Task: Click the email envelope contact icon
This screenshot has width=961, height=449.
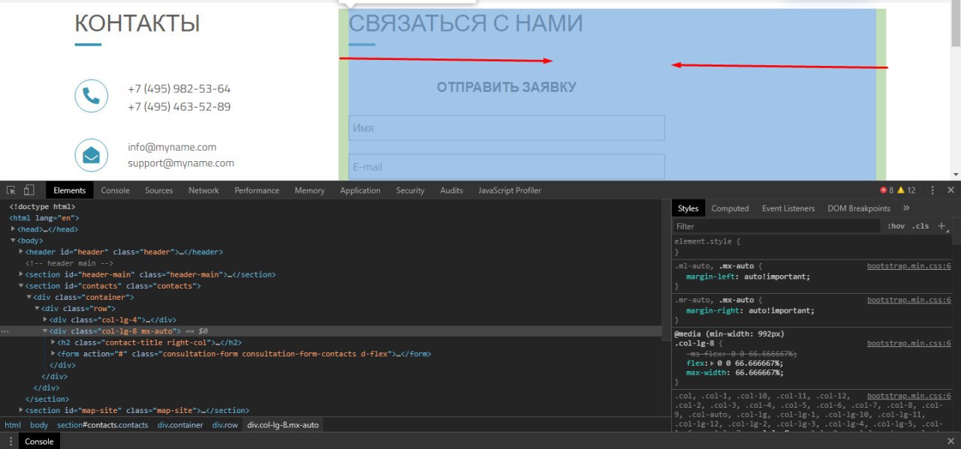Action: 92,155
